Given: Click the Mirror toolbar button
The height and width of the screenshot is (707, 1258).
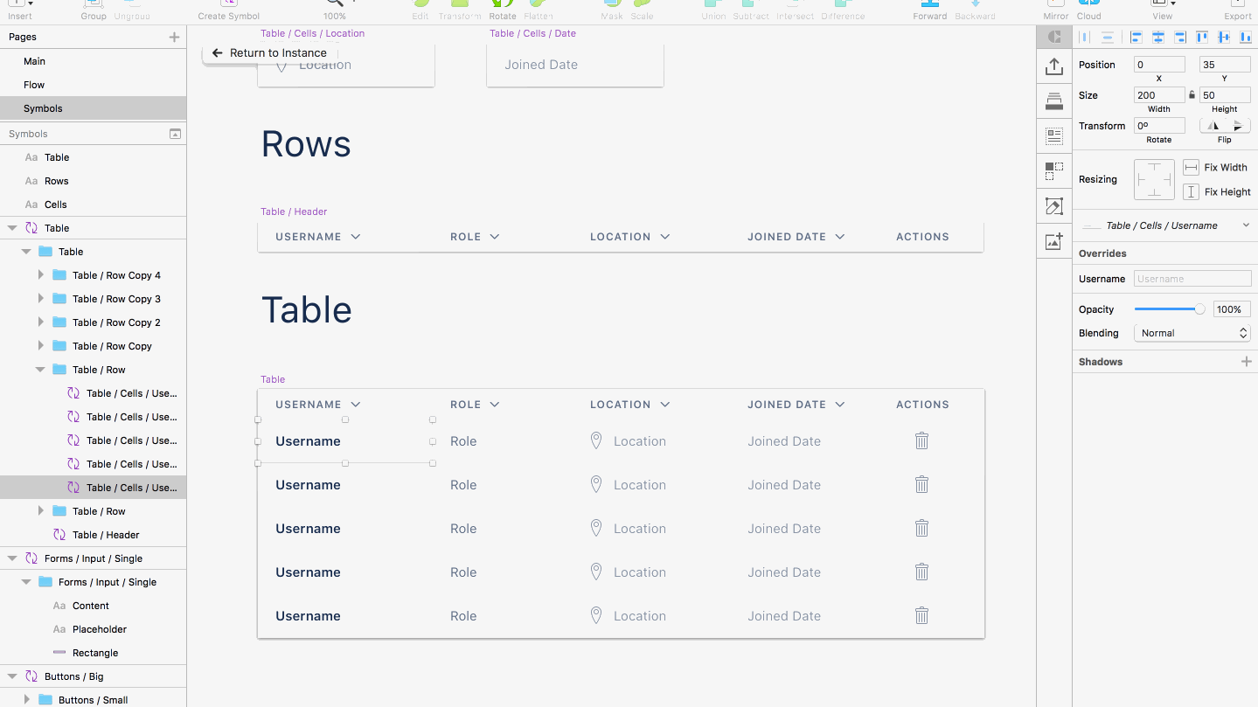Looking at the screenshot, I should pyautogui.click(x=1056, y=10).
